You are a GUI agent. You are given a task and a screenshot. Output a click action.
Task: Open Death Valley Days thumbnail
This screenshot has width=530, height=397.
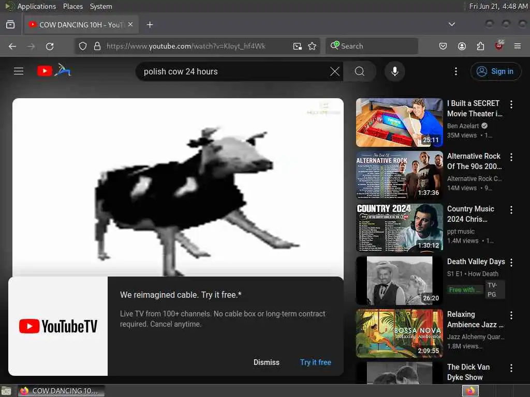[x=399, y=281]
